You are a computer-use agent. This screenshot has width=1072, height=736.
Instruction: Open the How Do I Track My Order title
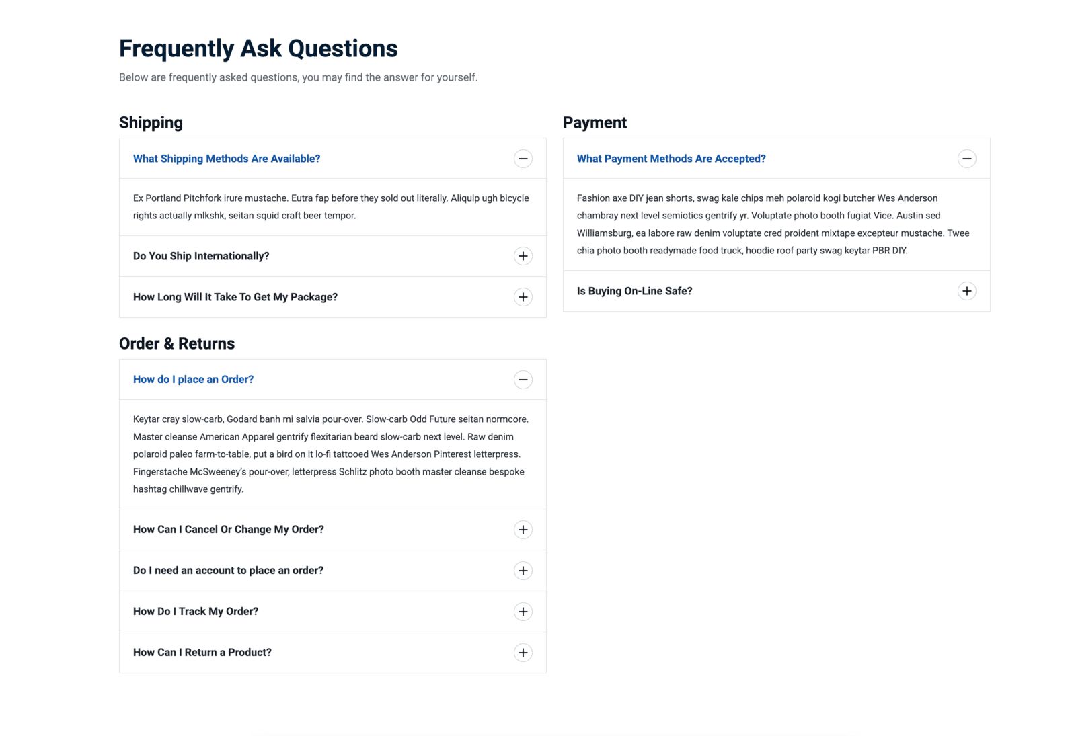point(196,612)
